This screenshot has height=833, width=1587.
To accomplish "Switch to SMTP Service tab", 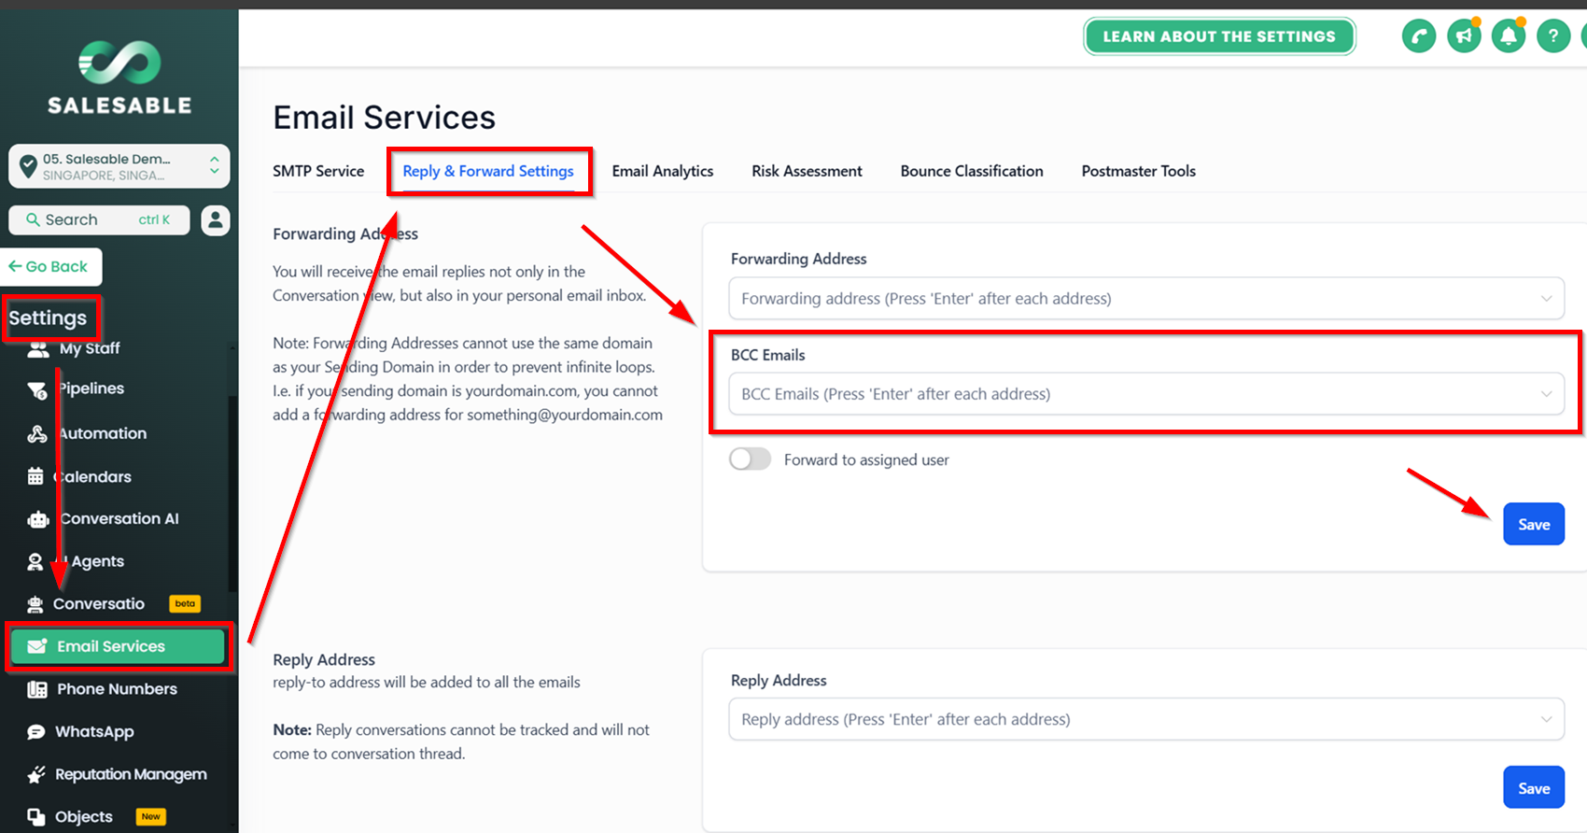I will pyautogui.click(x=318, y=171).
